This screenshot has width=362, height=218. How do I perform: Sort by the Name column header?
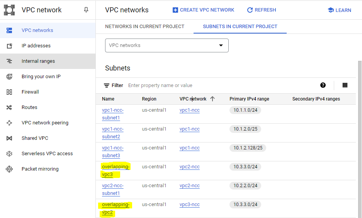pyautogui.click(x=108, y=99)
